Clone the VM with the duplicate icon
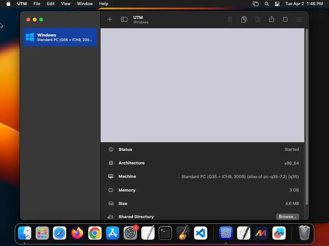The image size is (329, 246). 244,20
